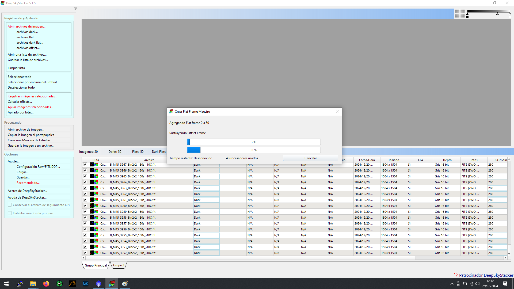Click the black point slider triangle

point(467,14)
